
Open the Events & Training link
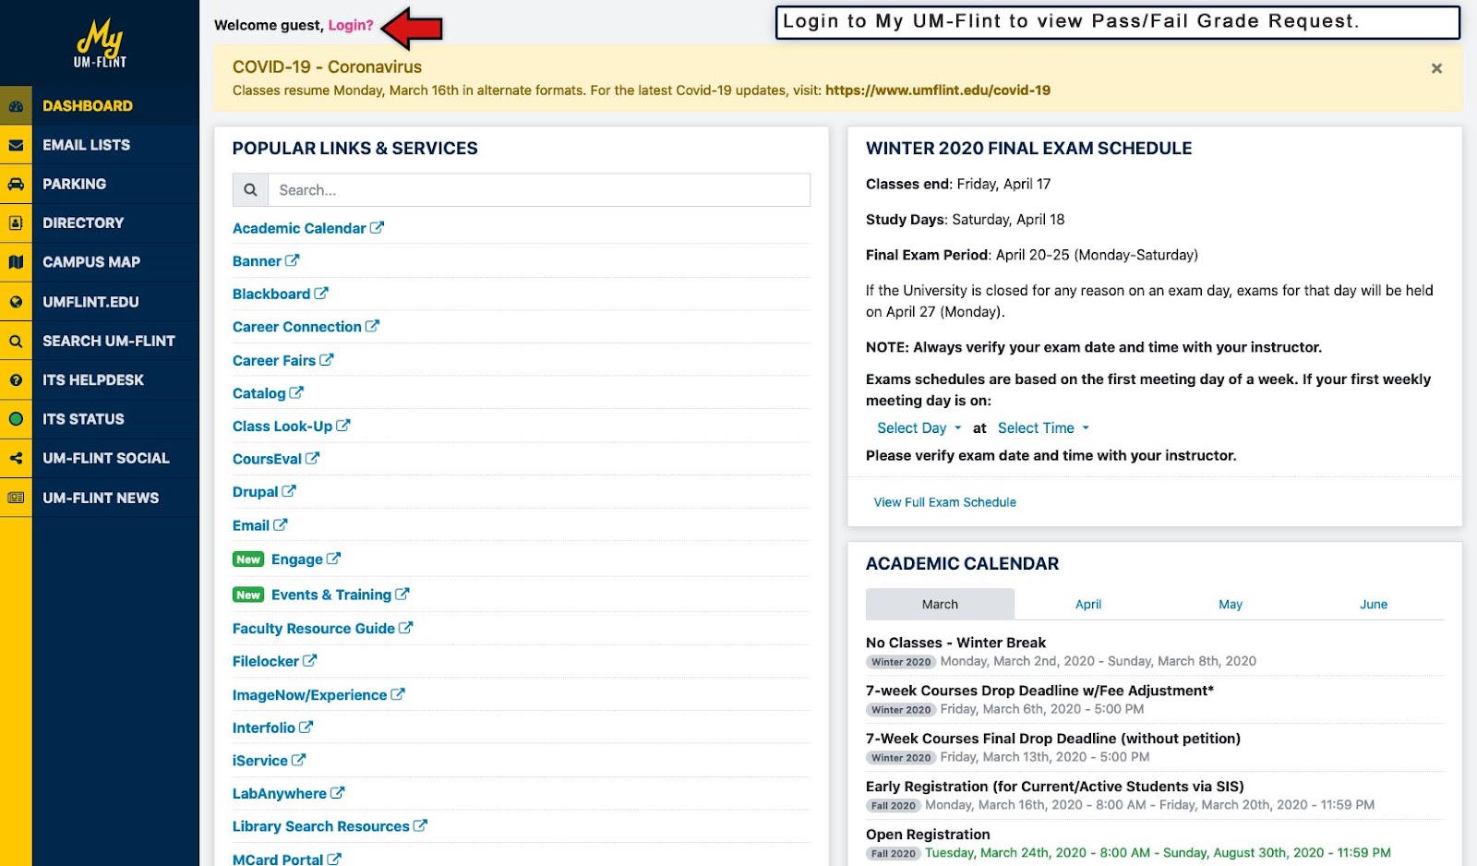(x=331, y=595)
